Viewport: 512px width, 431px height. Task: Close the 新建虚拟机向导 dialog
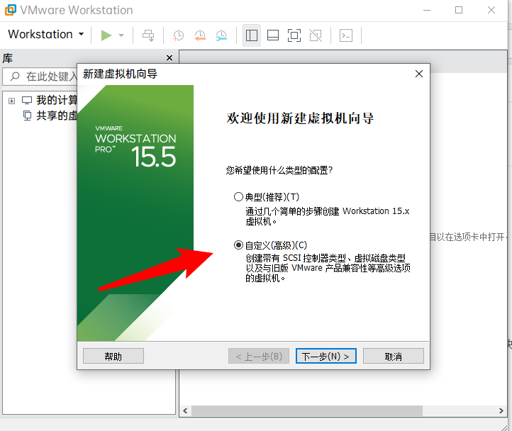[x=419, y=74]
